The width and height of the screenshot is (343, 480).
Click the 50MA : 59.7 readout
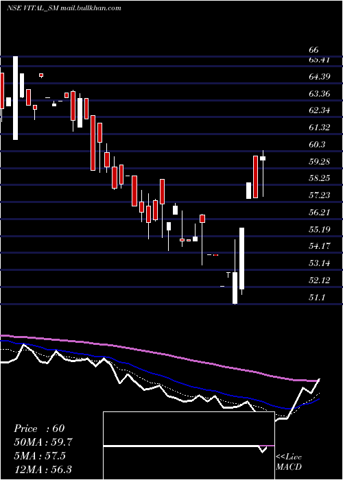(x=44, y=442)
